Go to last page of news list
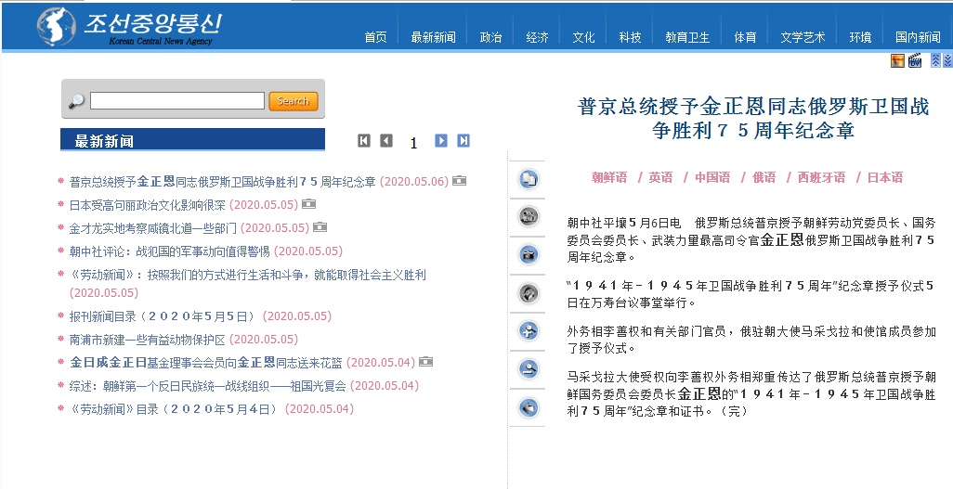This screenshot has width=953, height=489. click(x=463, y=141)
